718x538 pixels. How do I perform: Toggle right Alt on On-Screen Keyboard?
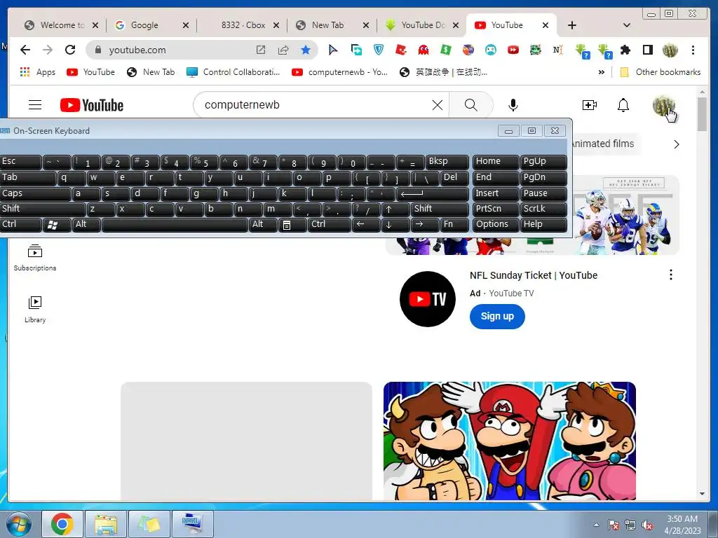coord(264,225)
